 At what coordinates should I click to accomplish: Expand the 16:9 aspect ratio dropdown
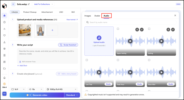tap(18, 89)
